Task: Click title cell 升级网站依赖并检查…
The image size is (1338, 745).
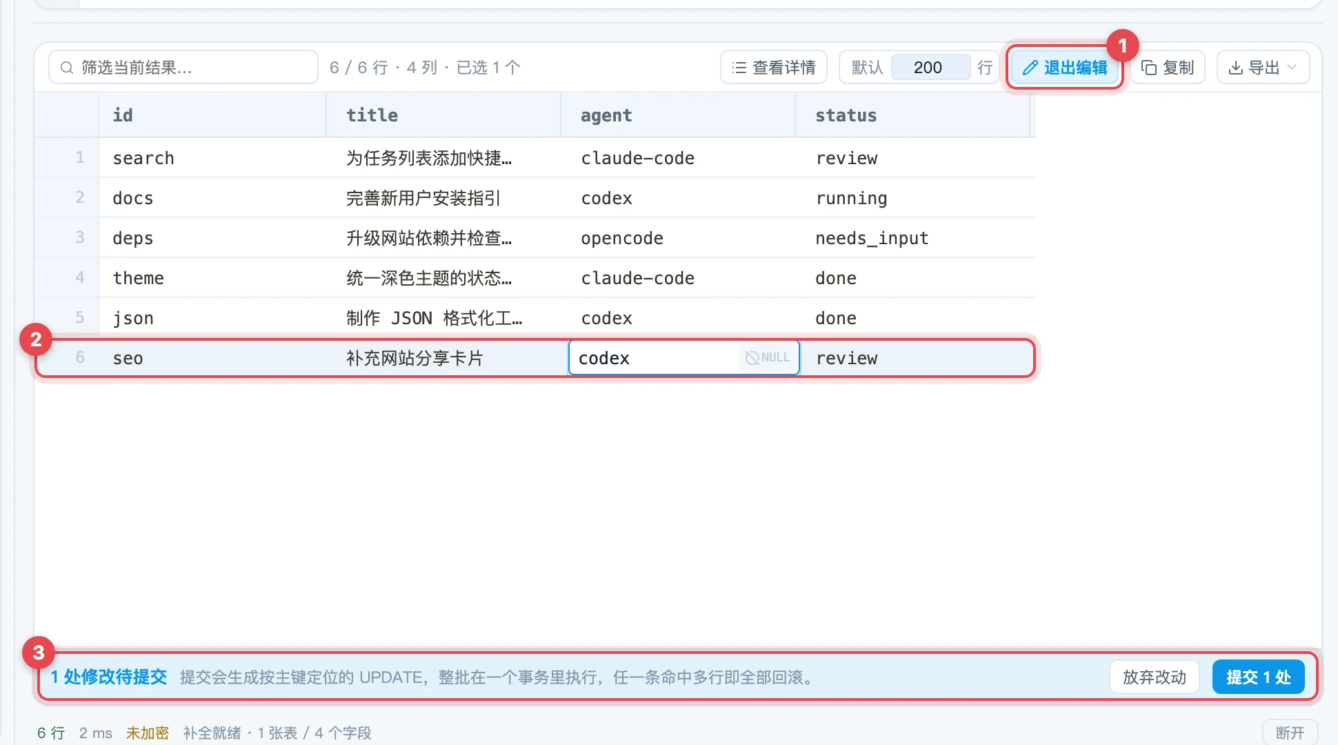Action: click(x=443, y=238)
